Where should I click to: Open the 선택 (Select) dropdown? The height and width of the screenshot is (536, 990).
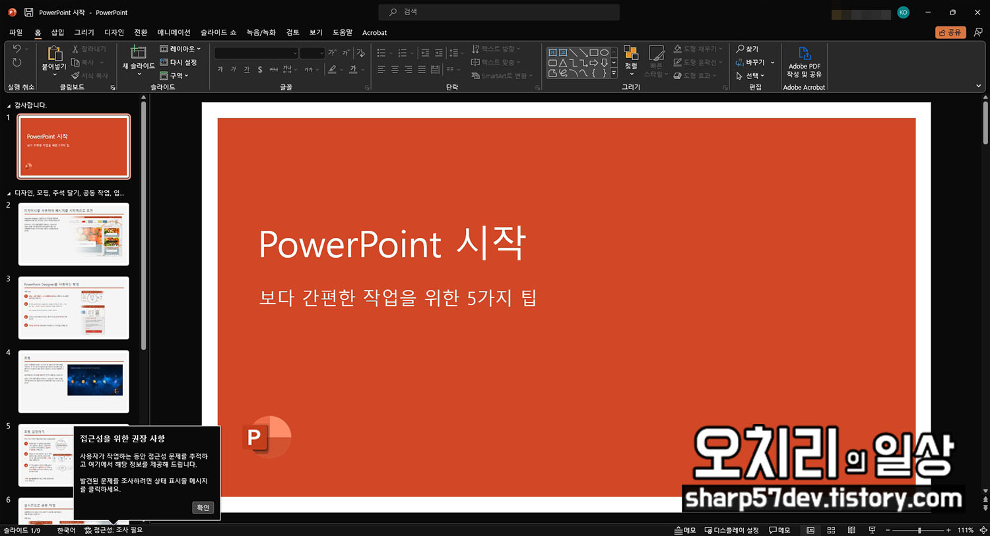(x=750, y=76)
